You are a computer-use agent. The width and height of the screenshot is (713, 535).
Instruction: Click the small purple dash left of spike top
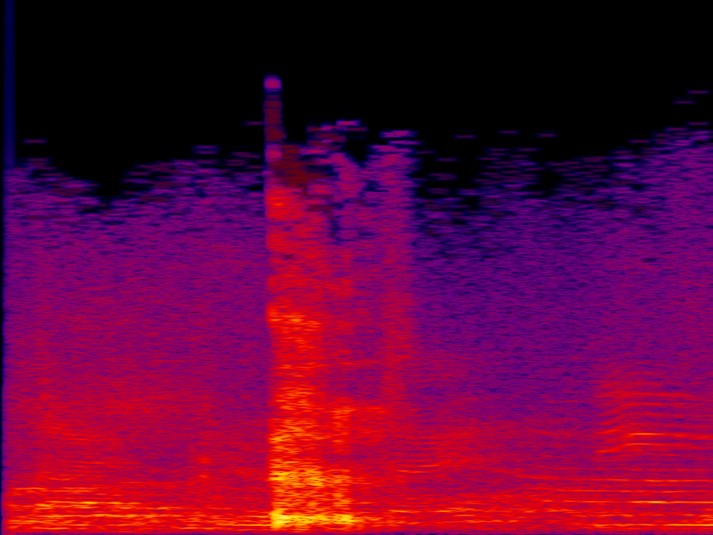pos(253,123)
